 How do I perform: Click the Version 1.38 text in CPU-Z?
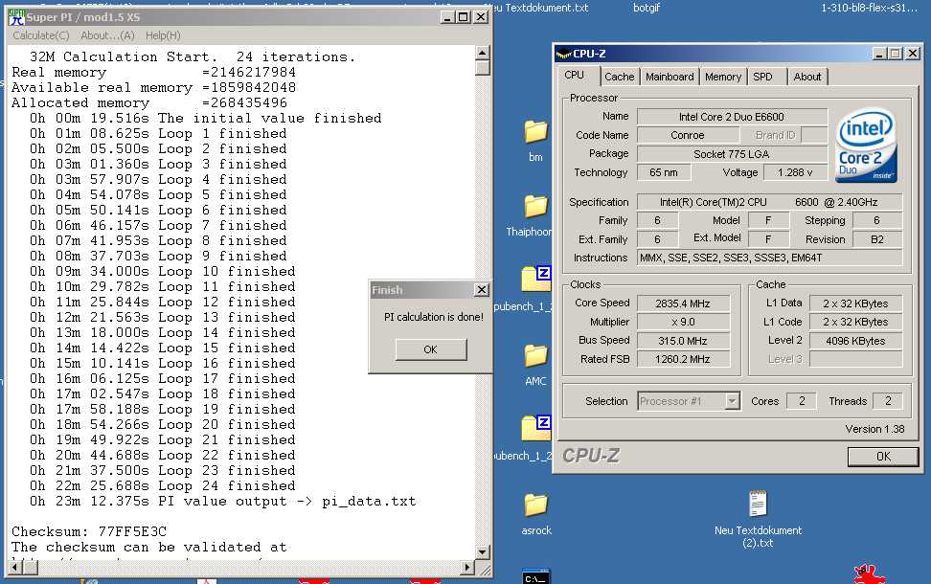pos(874,429)
